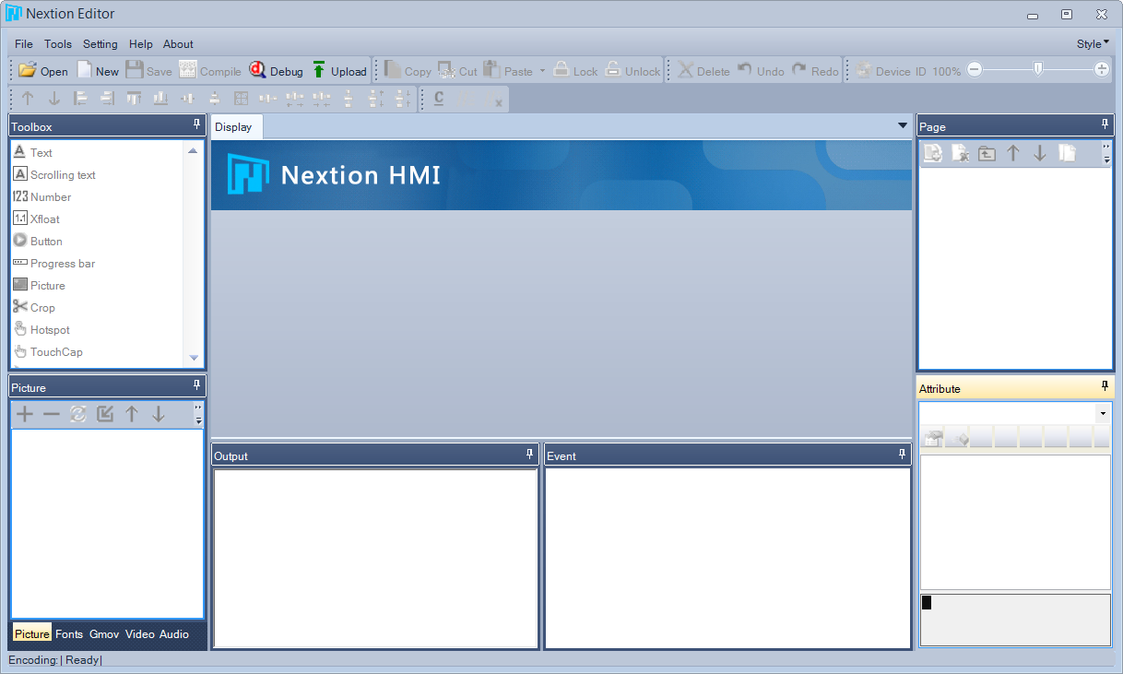Open the Tools menu
Viewport: 1123px width, 674px height.
coord(58,44)
